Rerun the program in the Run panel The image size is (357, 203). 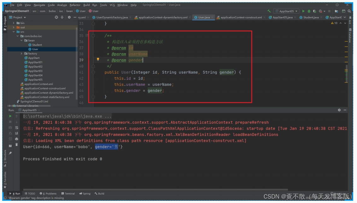(10, 116)
